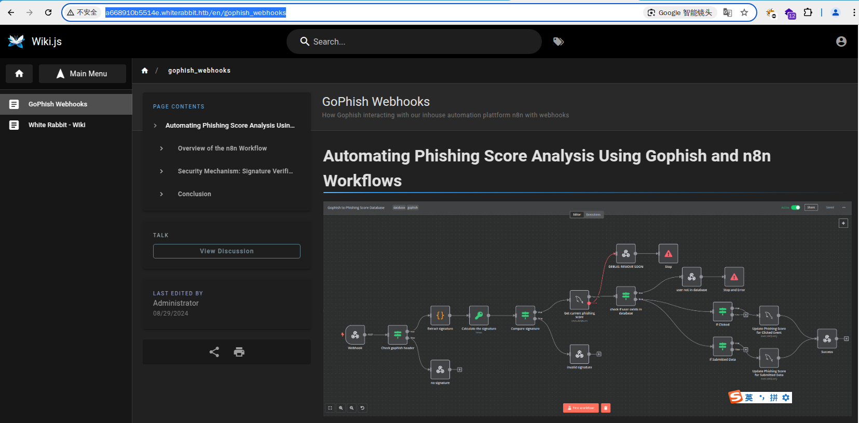Open the user account avatar icon
This screenshot has width=859, height=423.
click(841, 42)
